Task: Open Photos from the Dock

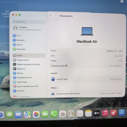Action: [36, 114]
